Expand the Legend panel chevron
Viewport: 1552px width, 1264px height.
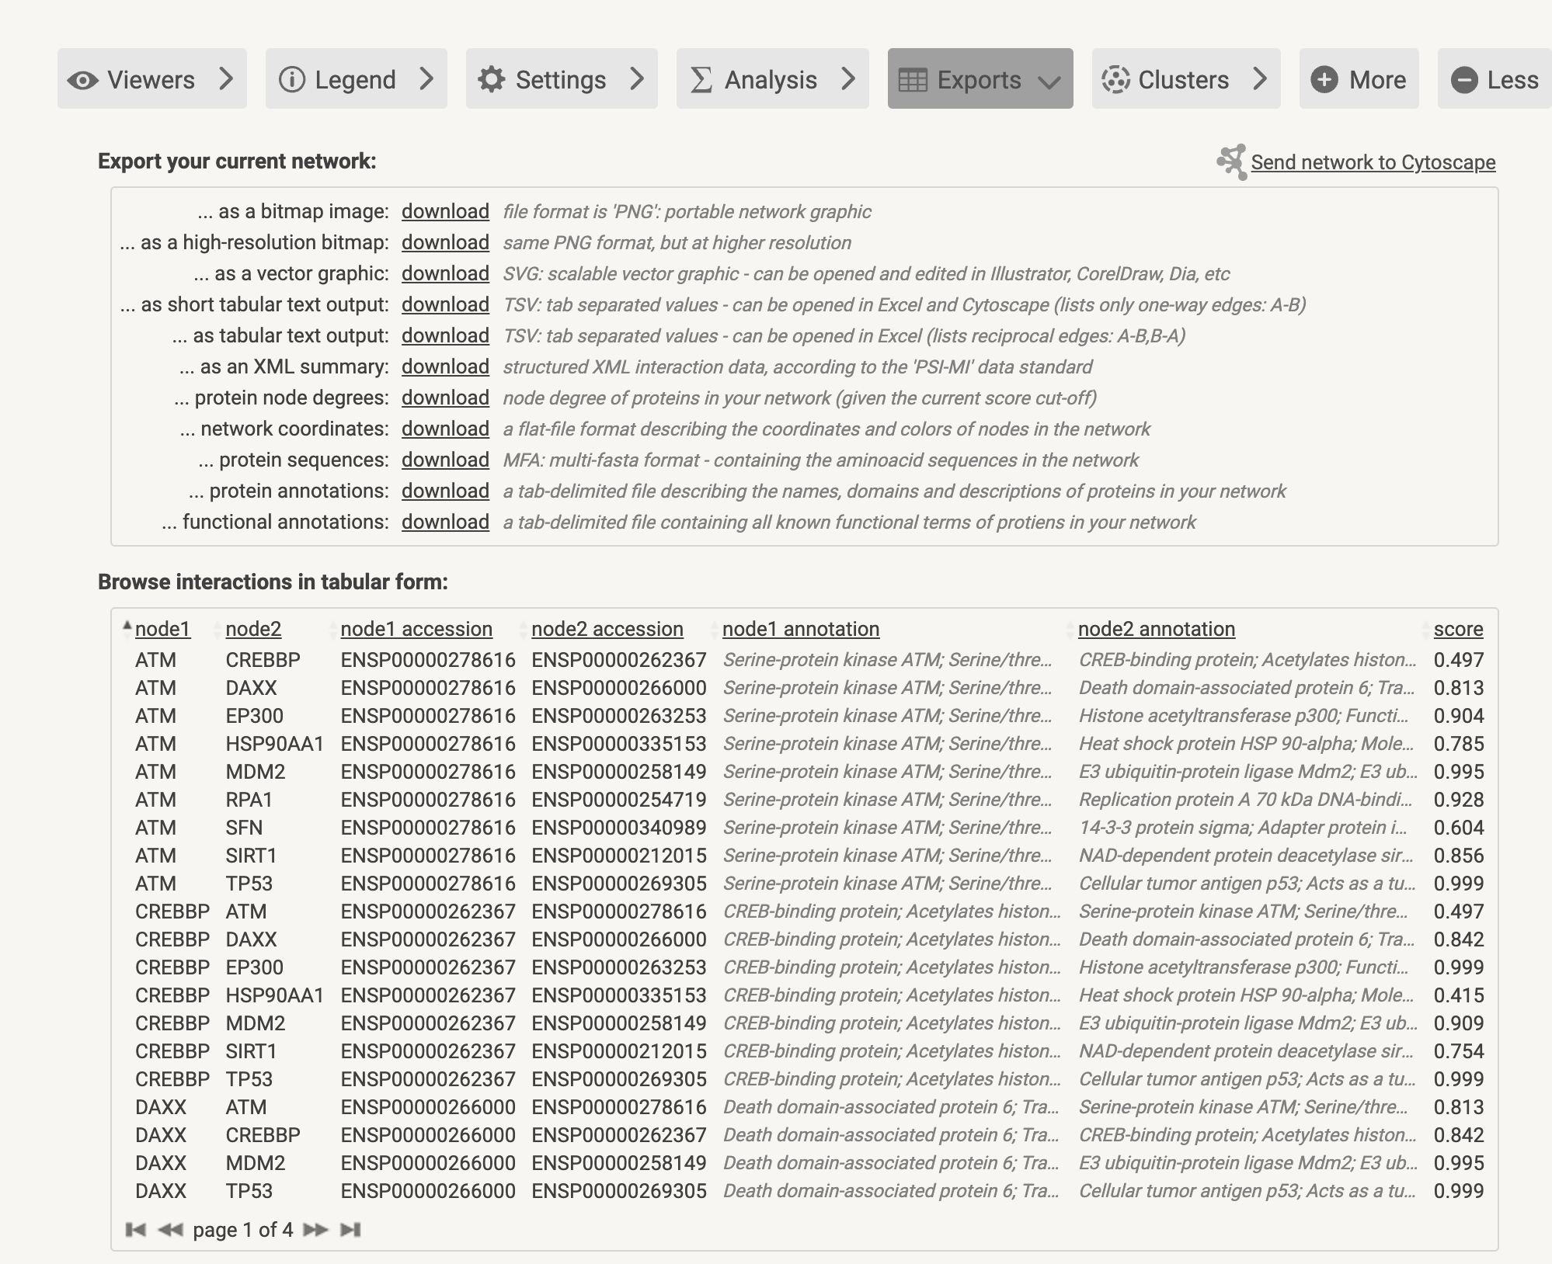[426, 78]
